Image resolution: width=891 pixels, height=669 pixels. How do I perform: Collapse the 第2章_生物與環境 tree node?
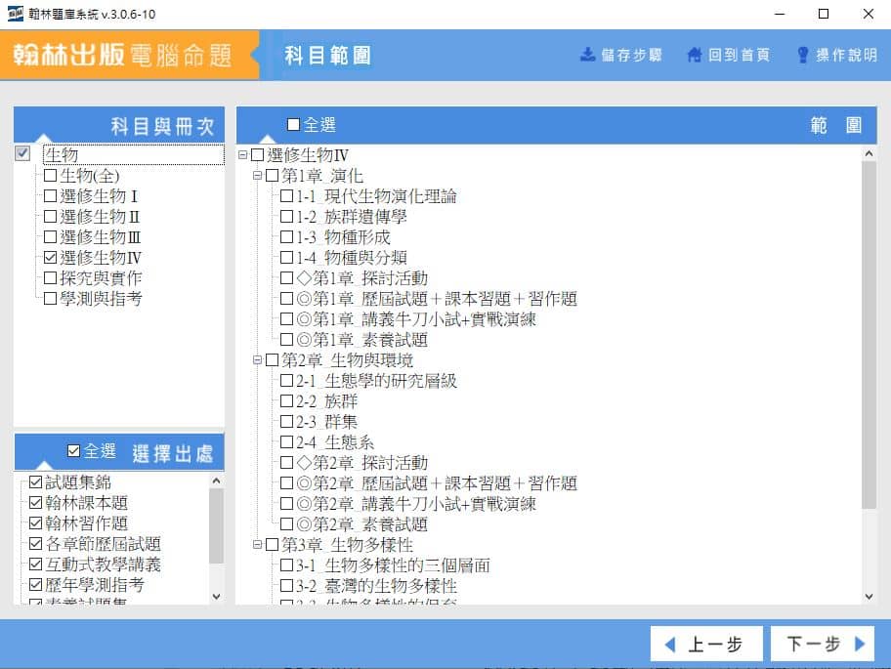pyautogui.click(x=257, y=360)
